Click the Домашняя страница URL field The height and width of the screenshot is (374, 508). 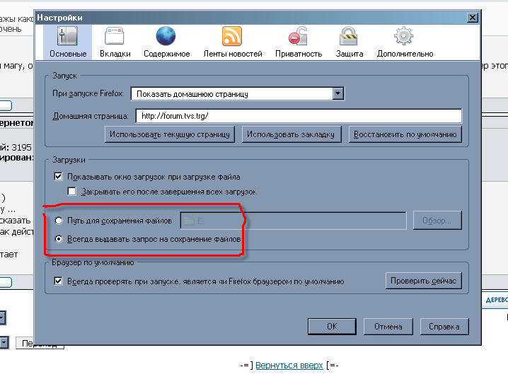pyautogui.click(x=299, y=116)
